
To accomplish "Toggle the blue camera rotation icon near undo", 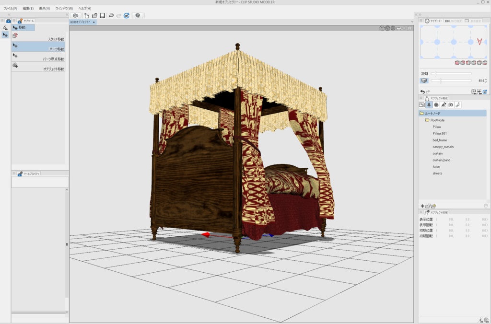I will (485, 91).
